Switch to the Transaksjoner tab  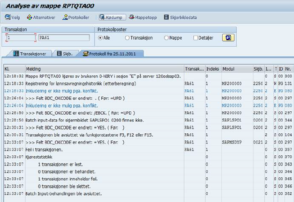click(x=30, y=54)
